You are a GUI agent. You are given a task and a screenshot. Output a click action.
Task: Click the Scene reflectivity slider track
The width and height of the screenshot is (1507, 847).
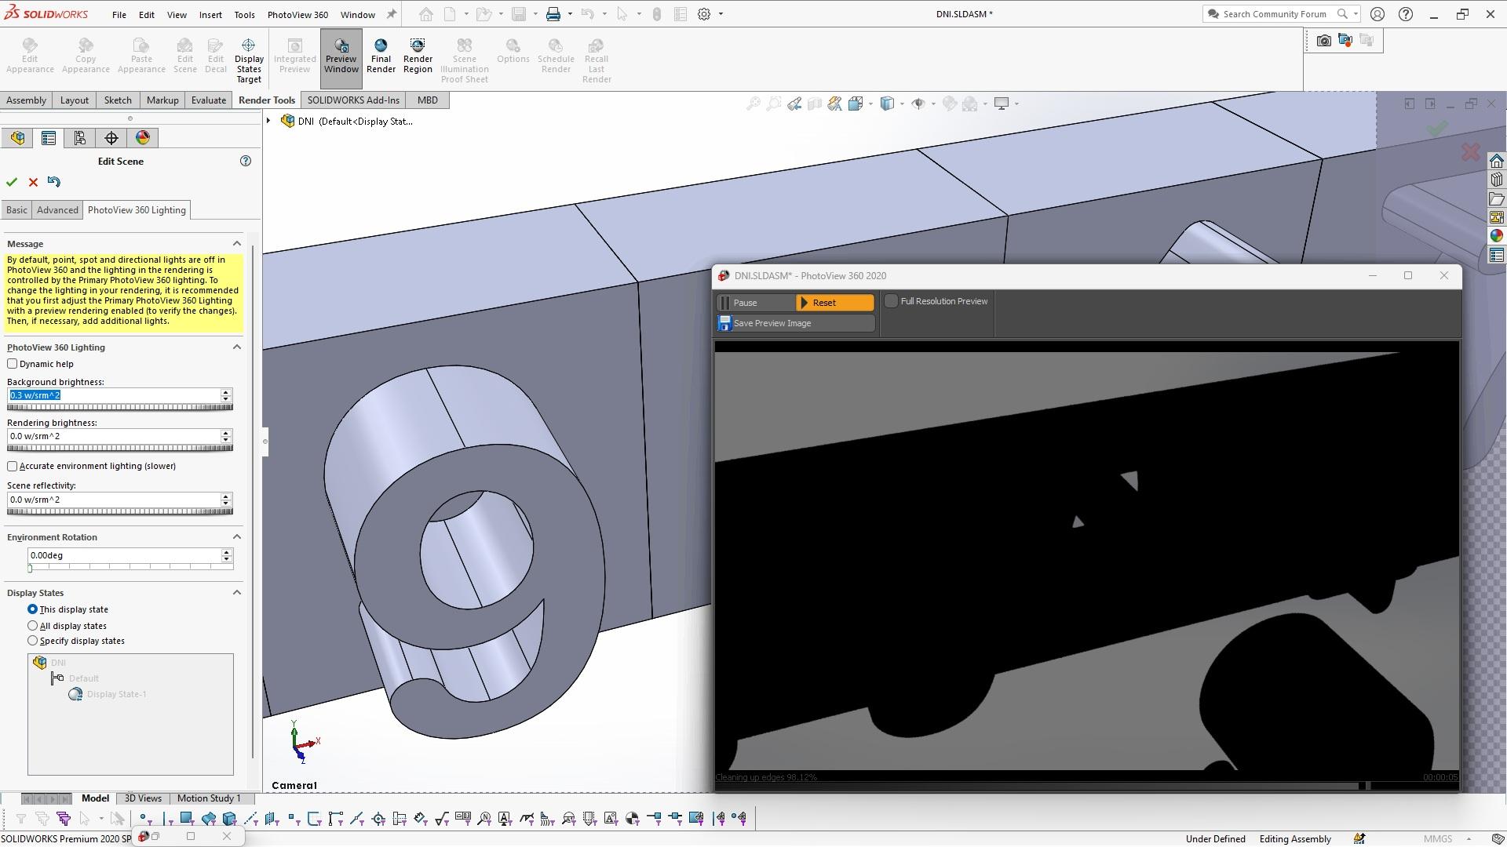click(120, 511)
